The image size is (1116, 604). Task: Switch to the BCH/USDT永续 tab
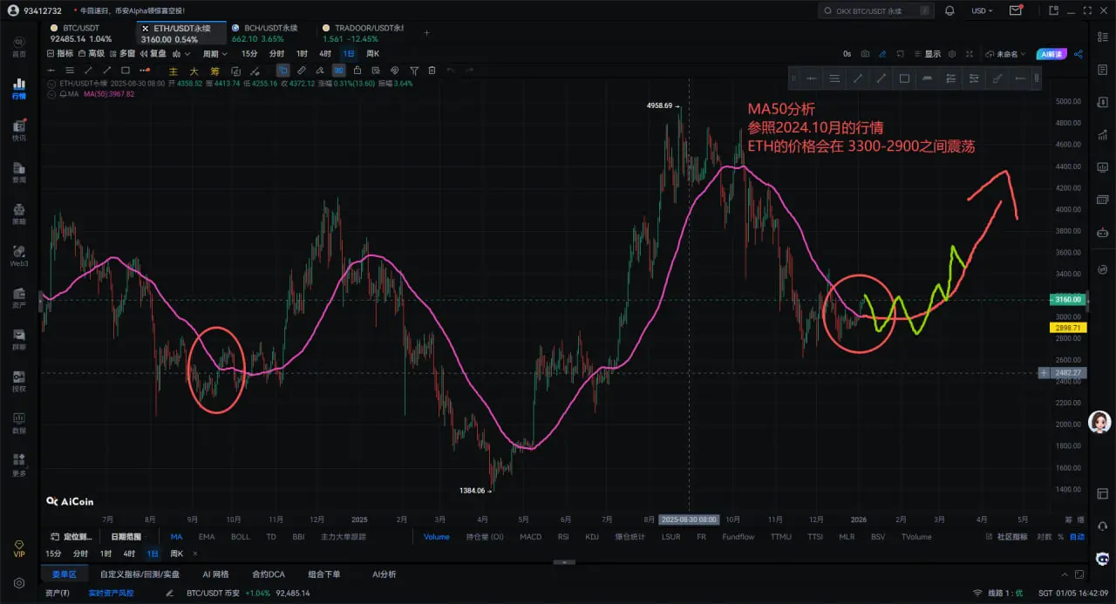[x=270, y=33]
